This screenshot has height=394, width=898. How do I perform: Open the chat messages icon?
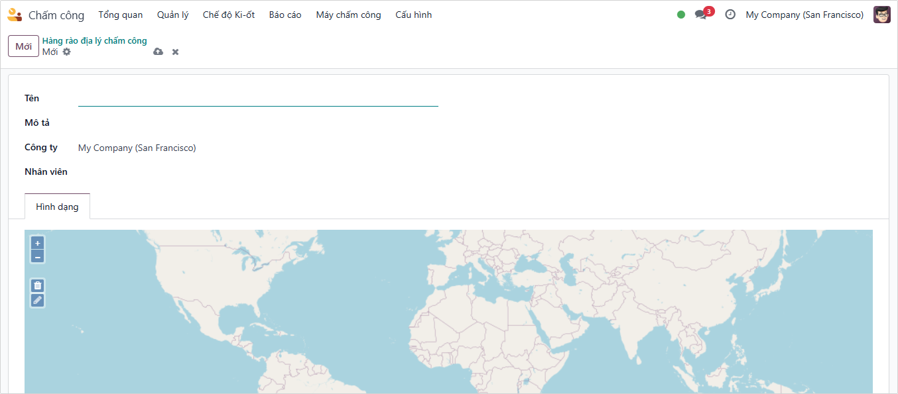[700, 15]
